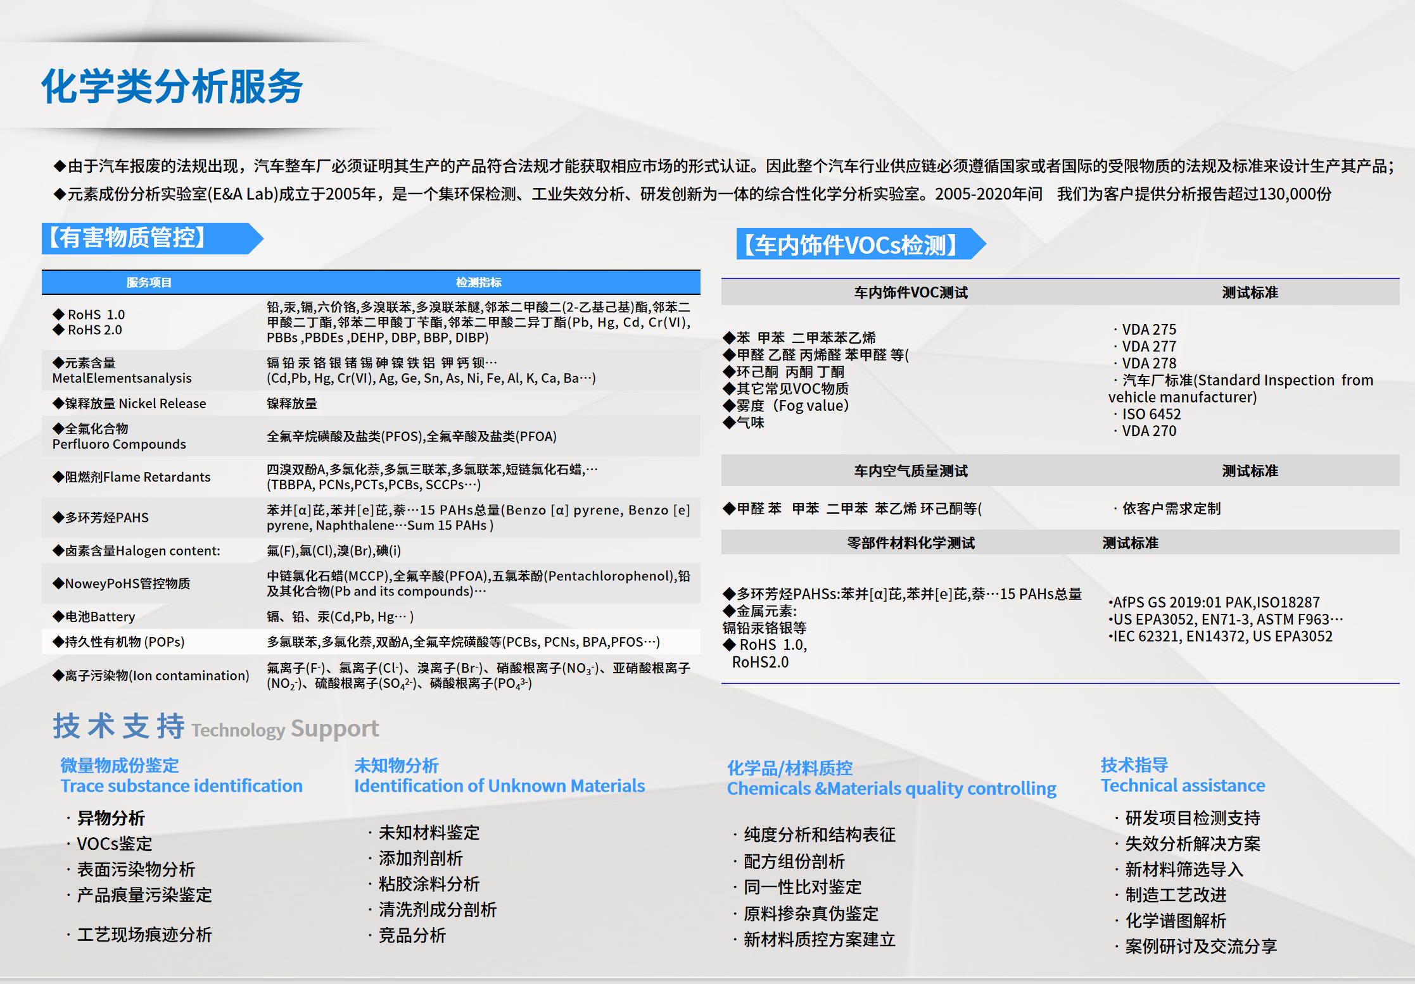Select the 未知材料鉴定 bullet
The height and width of the screenshot is (984, 1415).
tap(424, 833)
